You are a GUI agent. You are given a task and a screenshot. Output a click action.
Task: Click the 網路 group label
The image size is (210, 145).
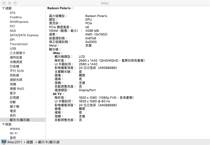tap(8, 124)
